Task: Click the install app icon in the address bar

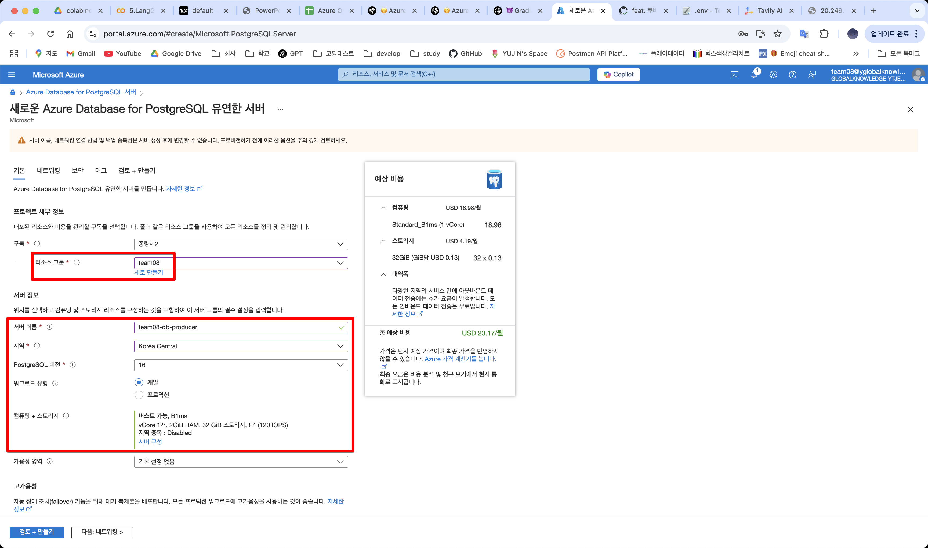Action: tap(760, 34)
